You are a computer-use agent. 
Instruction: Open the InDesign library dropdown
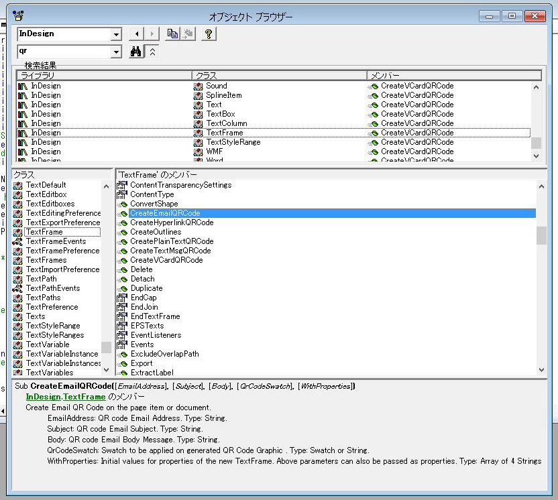pyautogui.click(x=116, y=34)
